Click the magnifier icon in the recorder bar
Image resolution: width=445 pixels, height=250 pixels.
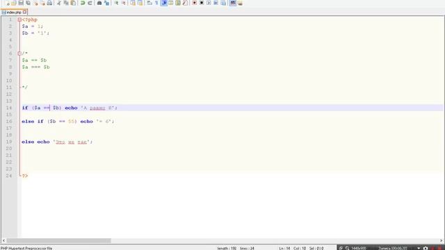(347, 248)
